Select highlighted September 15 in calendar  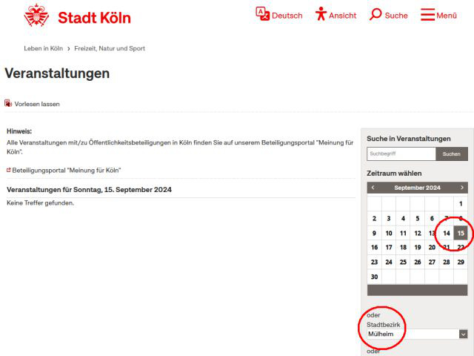[461, 233]
